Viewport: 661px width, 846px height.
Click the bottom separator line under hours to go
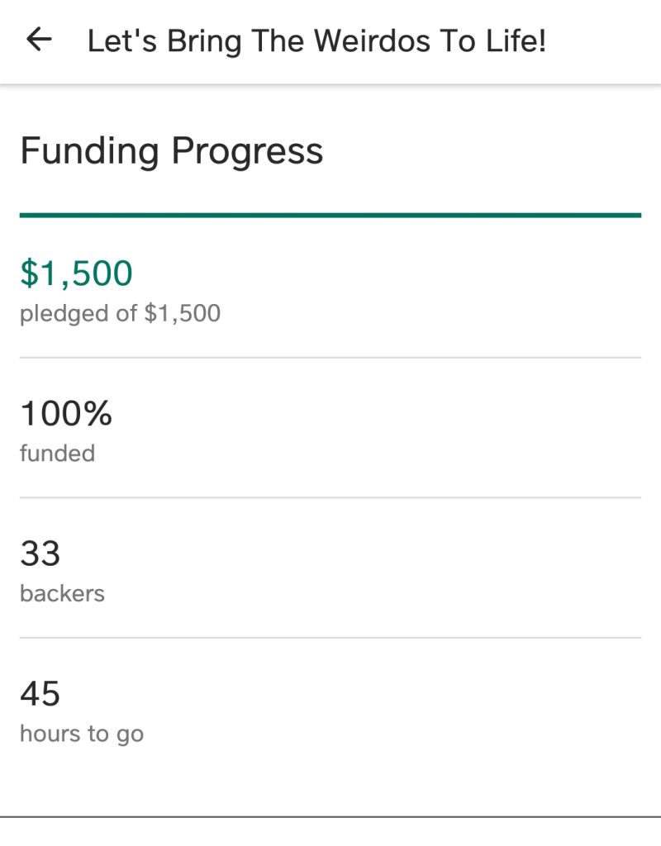point(330,816)
